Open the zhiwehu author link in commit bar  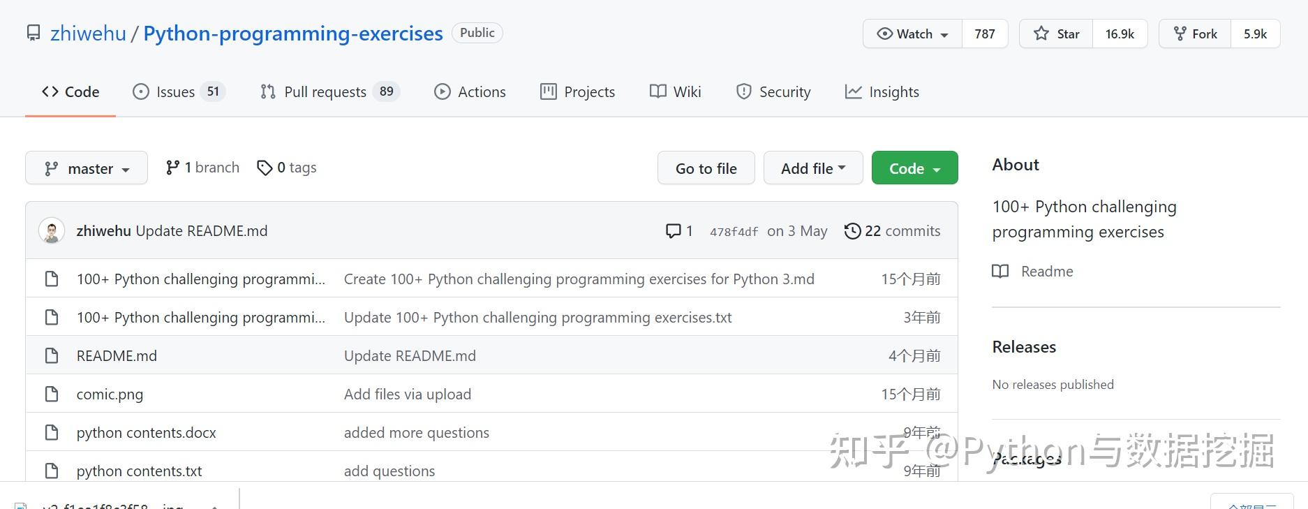103,231
